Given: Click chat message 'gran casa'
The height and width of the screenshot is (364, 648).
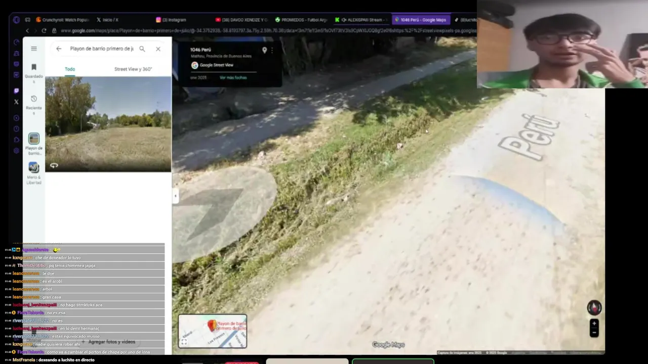Looking at the screenshot, I should (x=52, y=297).
